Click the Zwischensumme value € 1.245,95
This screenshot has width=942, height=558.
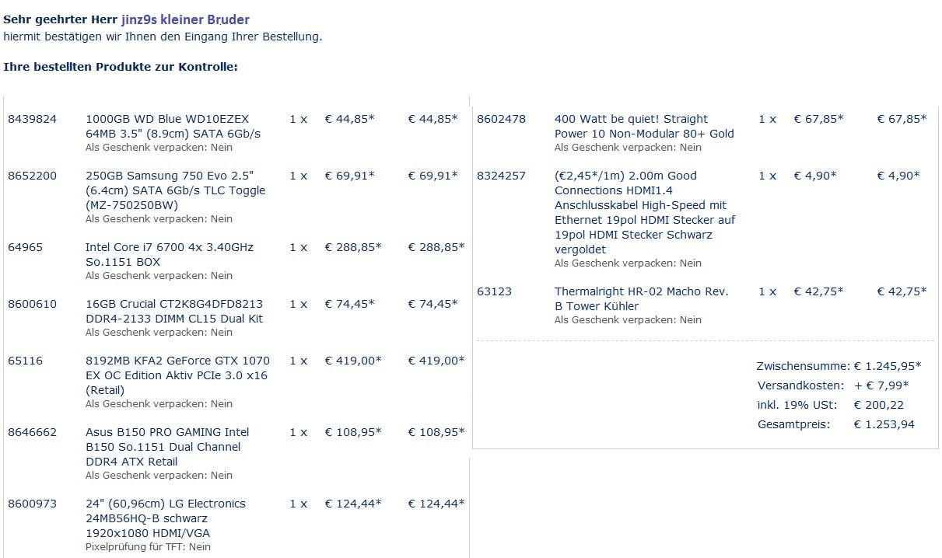[887, 366]
